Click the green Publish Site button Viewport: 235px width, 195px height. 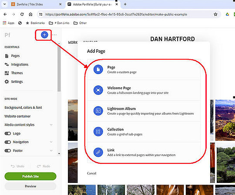(x=30, y=176)
